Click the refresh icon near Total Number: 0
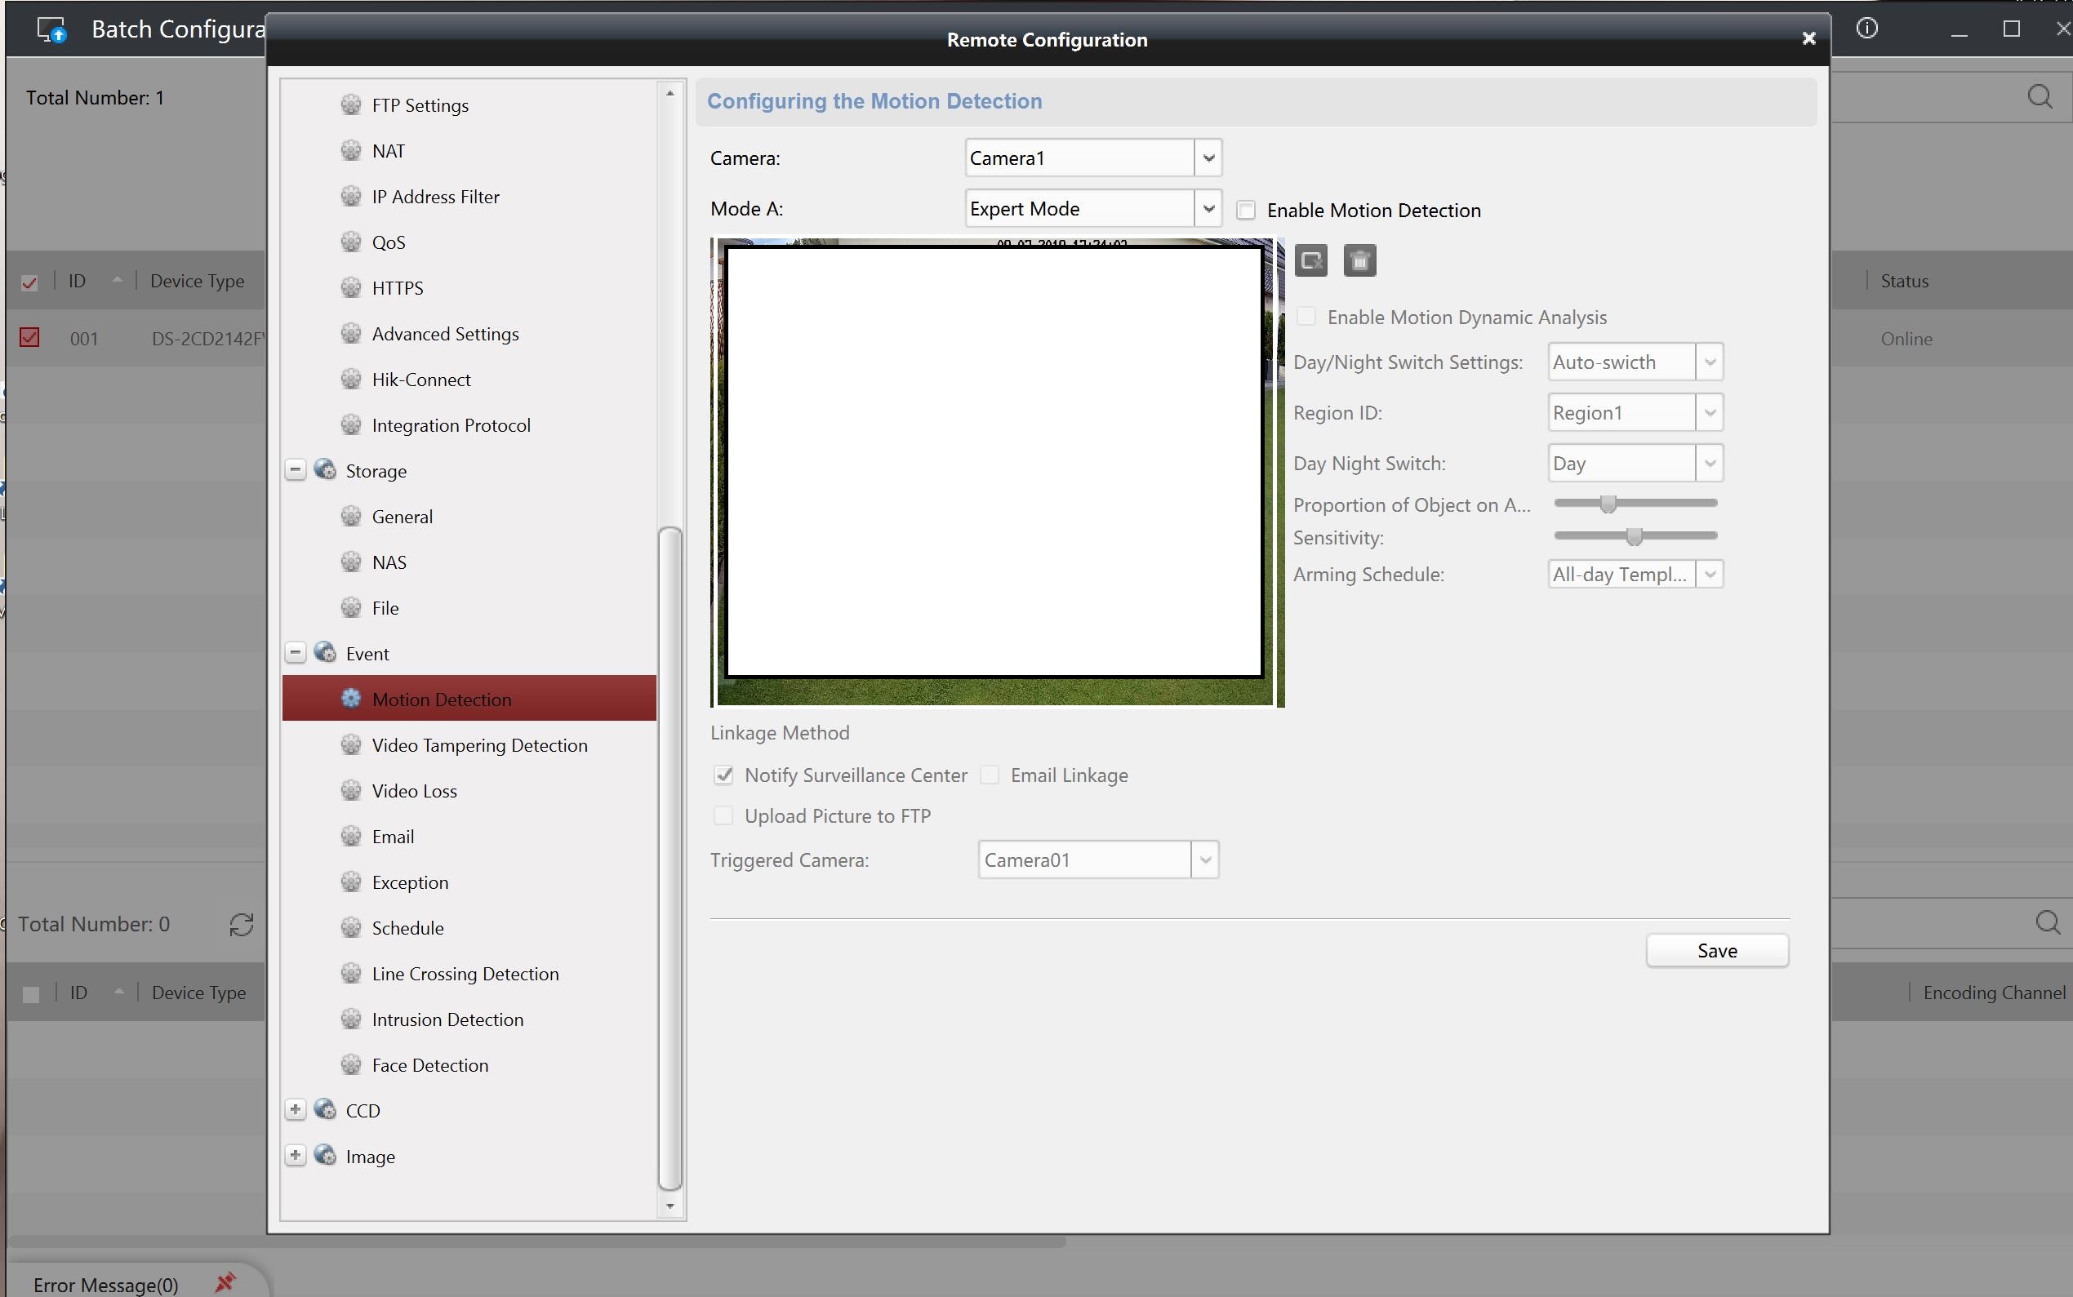Image resolution: width=2073 pixels, height=1297 pixels. (241, 924)
